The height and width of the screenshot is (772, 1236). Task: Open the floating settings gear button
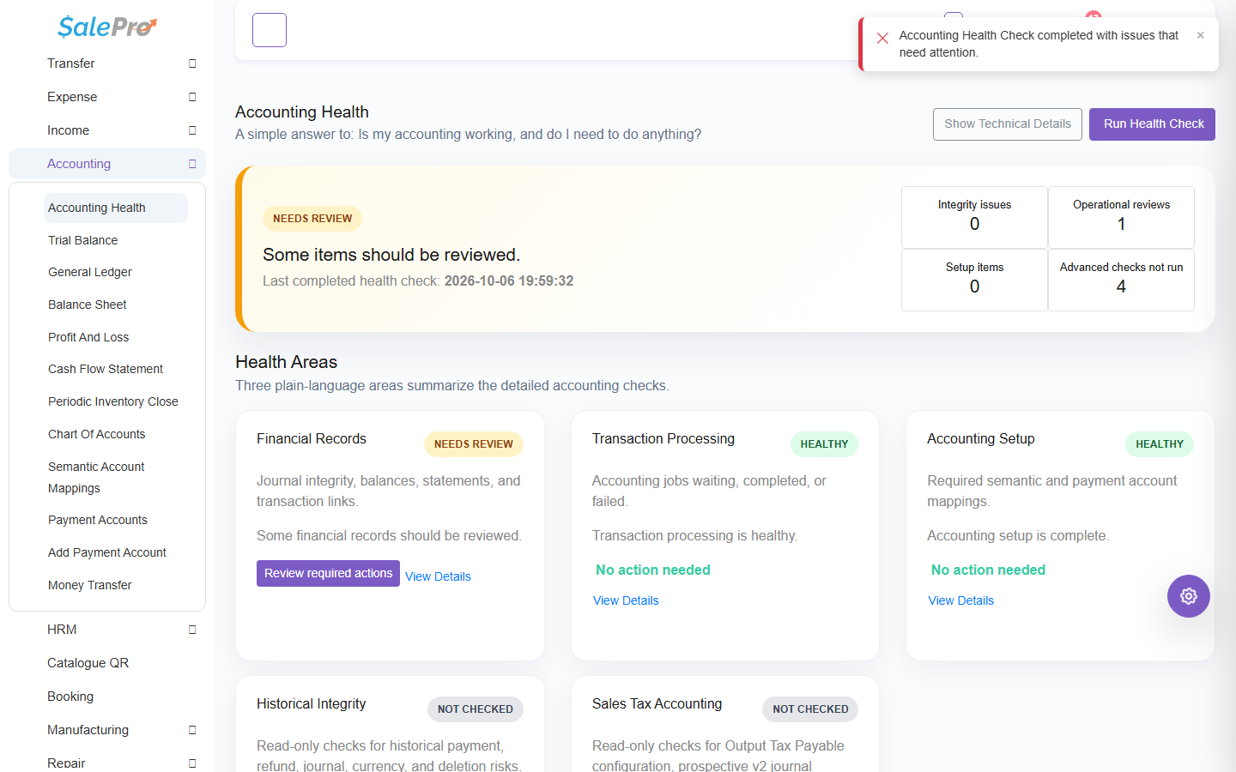(1189, 596)
